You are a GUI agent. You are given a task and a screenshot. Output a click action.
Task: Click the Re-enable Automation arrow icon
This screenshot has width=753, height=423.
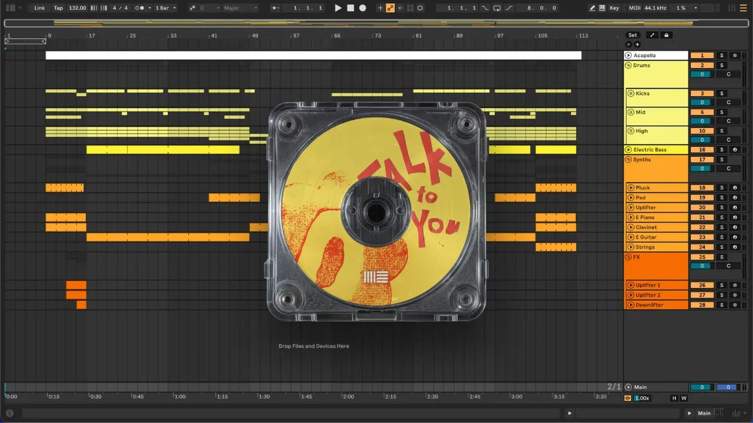(x=400, y=8)
